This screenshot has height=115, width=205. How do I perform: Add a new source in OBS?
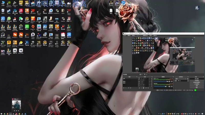point(139,88)
